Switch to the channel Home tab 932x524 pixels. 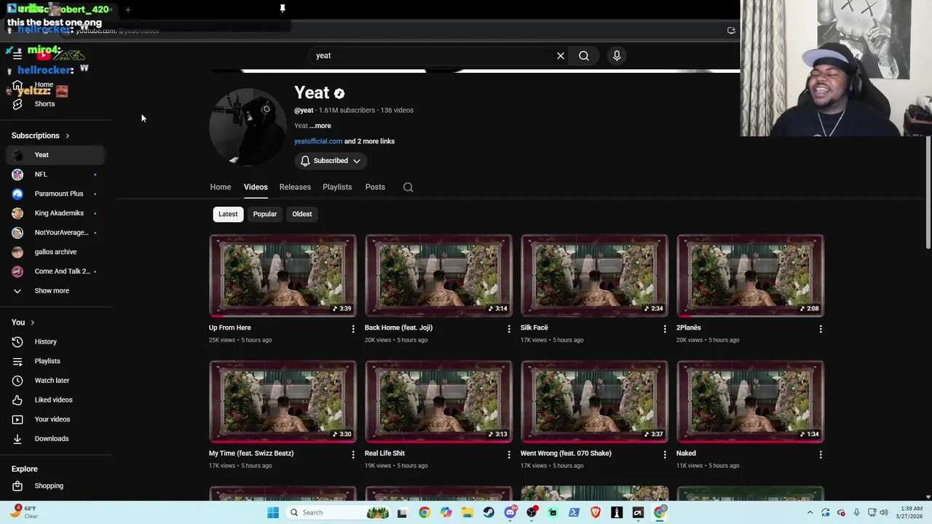tap(221, 187)
